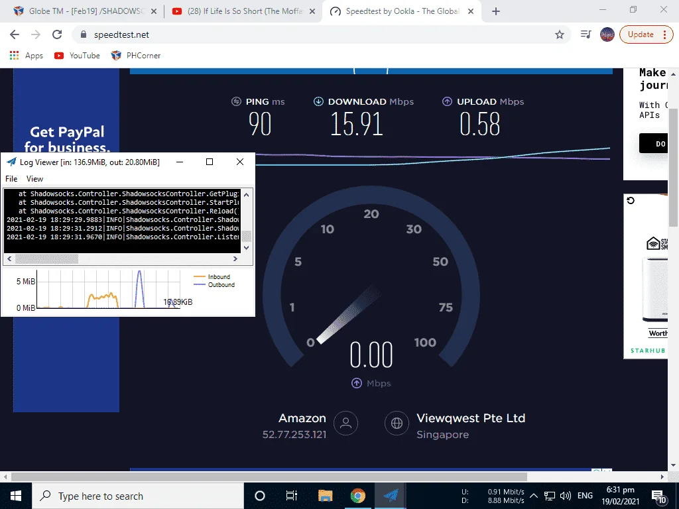Click the Shadowsocks paper plane icon in Log Viewer title
This screenshot has height=509, width=679.
[x=11, y=162]
